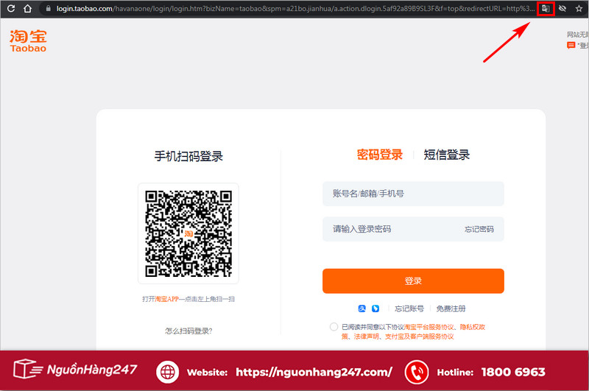589x391 pixels.
Task: Open the Google Translate page icon
Action: pos(546,9)
